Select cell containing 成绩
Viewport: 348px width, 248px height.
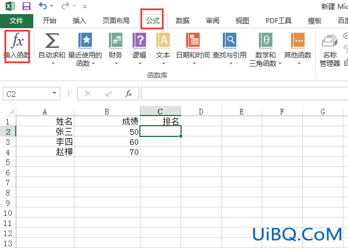coord(107,121)
